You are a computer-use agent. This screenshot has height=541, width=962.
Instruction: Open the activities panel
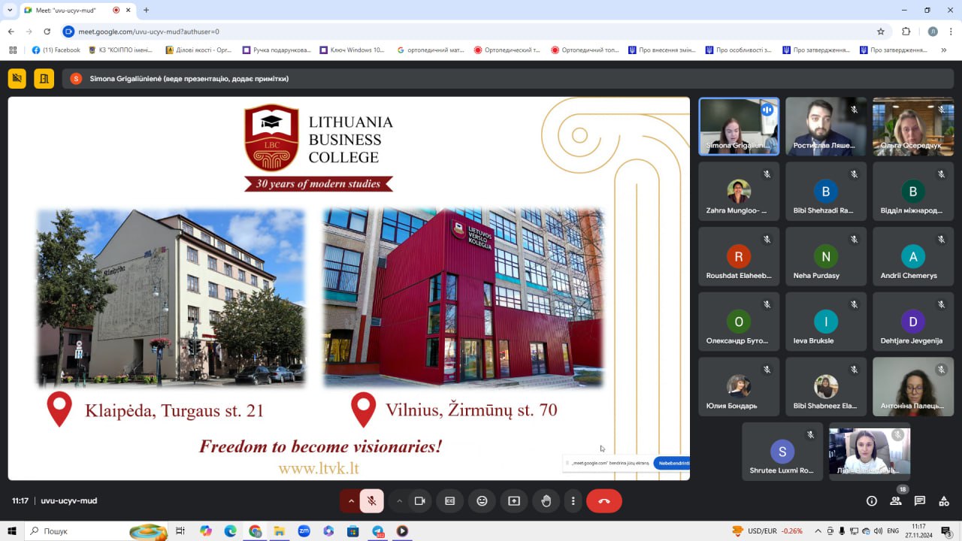(x=945, y=501)
